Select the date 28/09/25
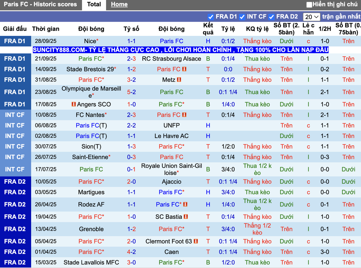The image size is (361, 268). click(x=46, y=41)
